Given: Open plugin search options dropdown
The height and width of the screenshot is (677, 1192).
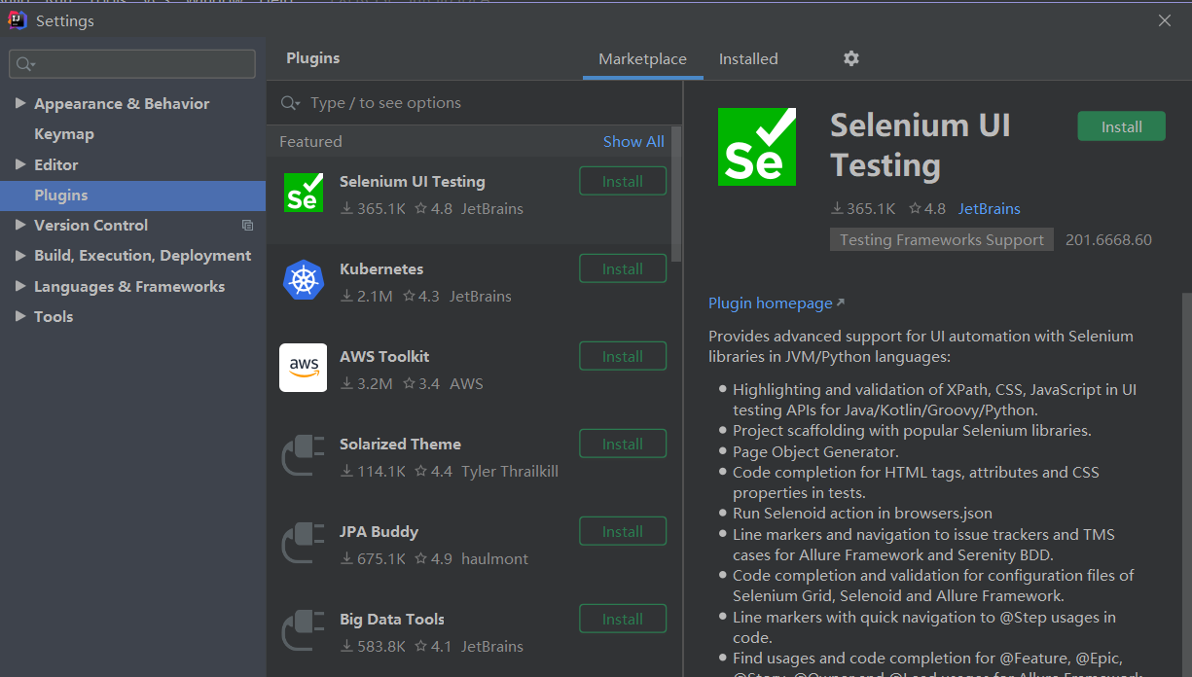Looking at the screenshot, I should (290, 103).
